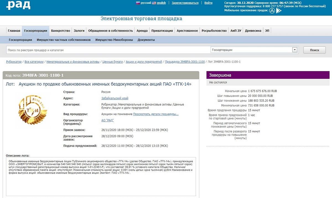Click the lot code 394BFA-3001-1100-1 header
The width and height of the screenshot is (332, 198).
tap(43, 75)
